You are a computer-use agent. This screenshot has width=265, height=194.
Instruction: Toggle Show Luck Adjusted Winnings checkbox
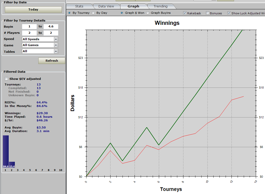coord(229,13)
